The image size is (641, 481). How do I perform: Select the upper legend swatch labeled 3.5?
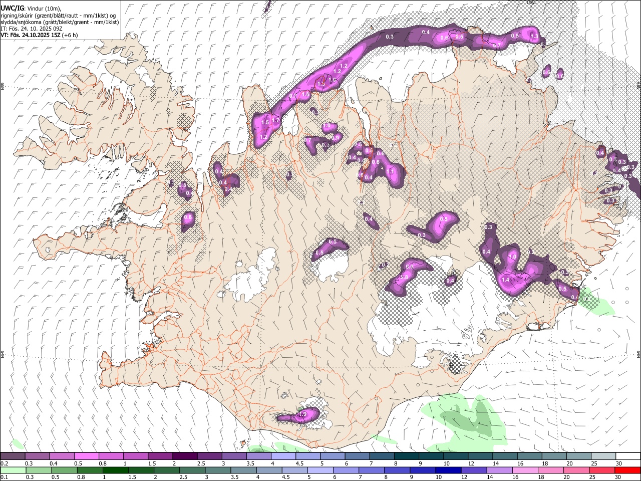(258, 456)
